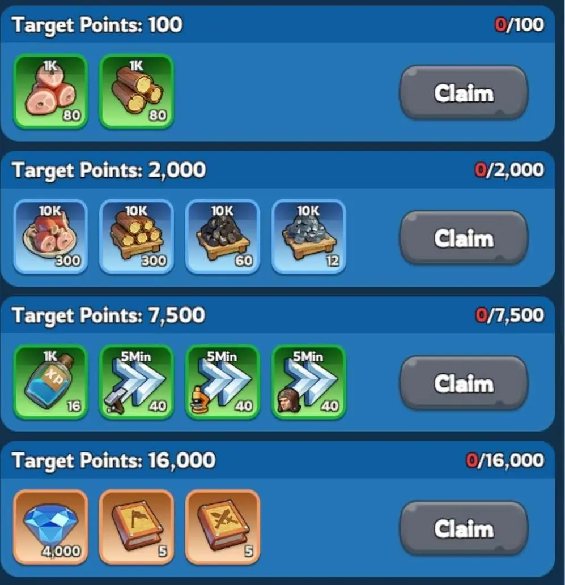Open the 10K iron ore reward item
The height and width of the screenshot is (585, 565).
click(x=308, y=237)
